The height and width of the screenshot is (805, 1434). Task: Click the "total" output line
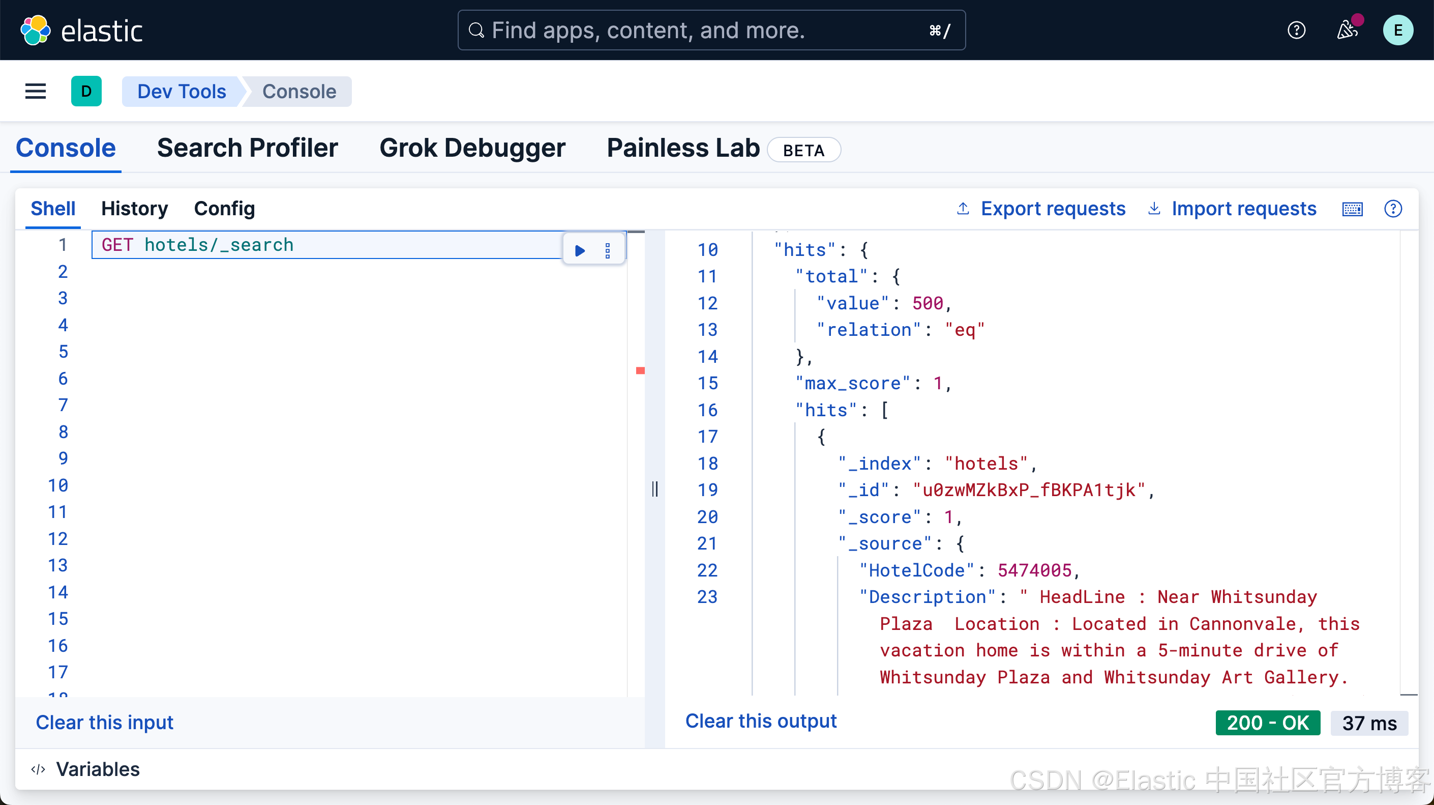point(848,277)
